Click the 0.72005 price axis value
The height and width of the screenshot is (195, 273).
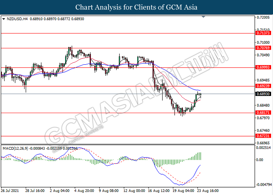(x=263, y=18)
